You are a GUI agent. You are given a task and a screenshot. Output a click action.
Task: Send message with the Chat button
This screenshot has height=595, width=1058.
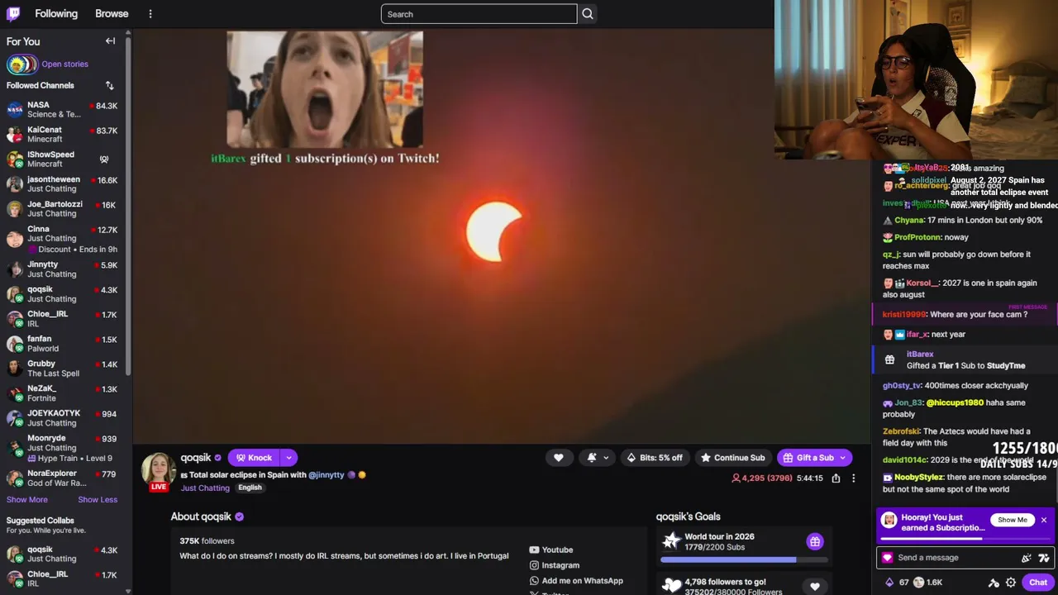click(x=1038, y=583)
